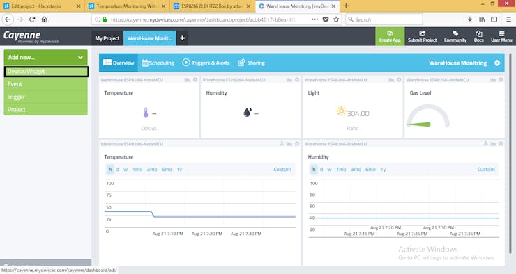
Task: Select 'w' range on Humidity chart
Action: click(329, 169)
